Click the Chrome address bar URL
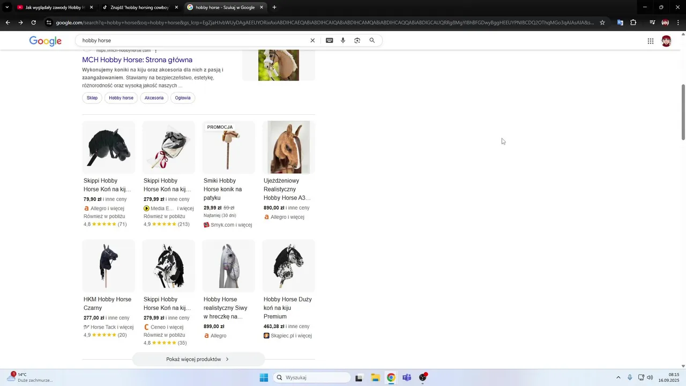 coord(324,23)
